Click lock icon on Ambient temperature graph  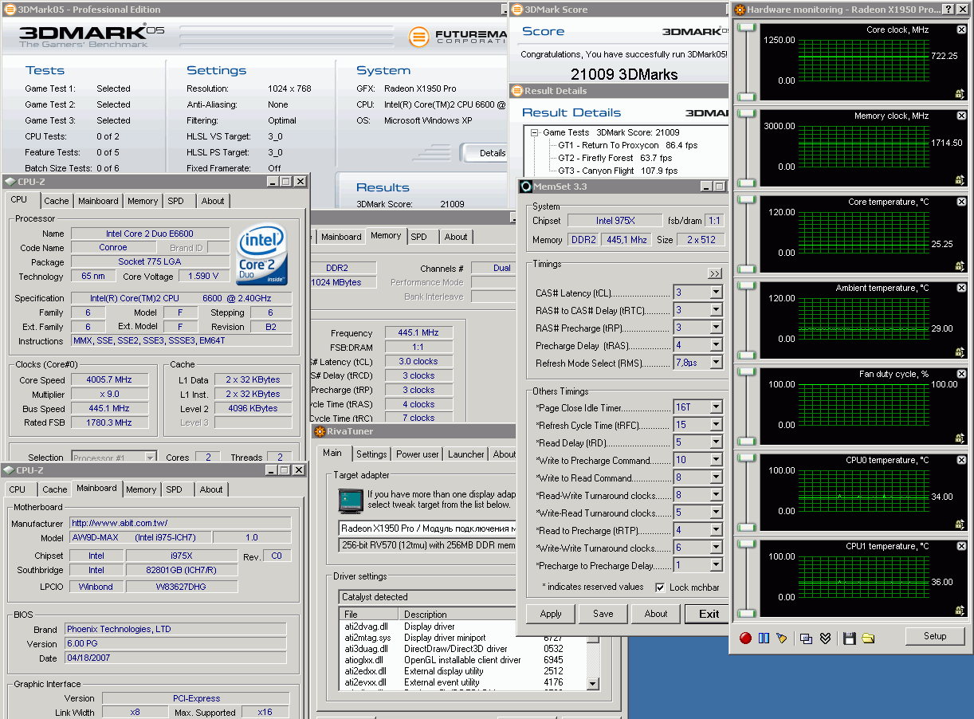pyautogui.click(x=960, y=352)
